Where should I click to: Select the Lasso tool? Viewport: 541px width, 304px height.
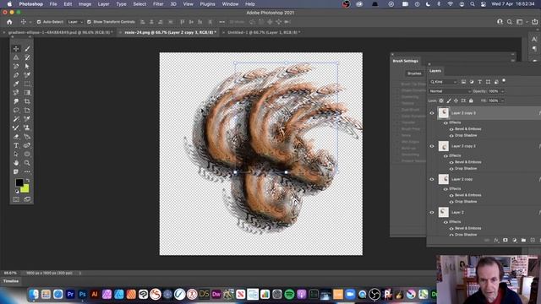pos(16,111)
